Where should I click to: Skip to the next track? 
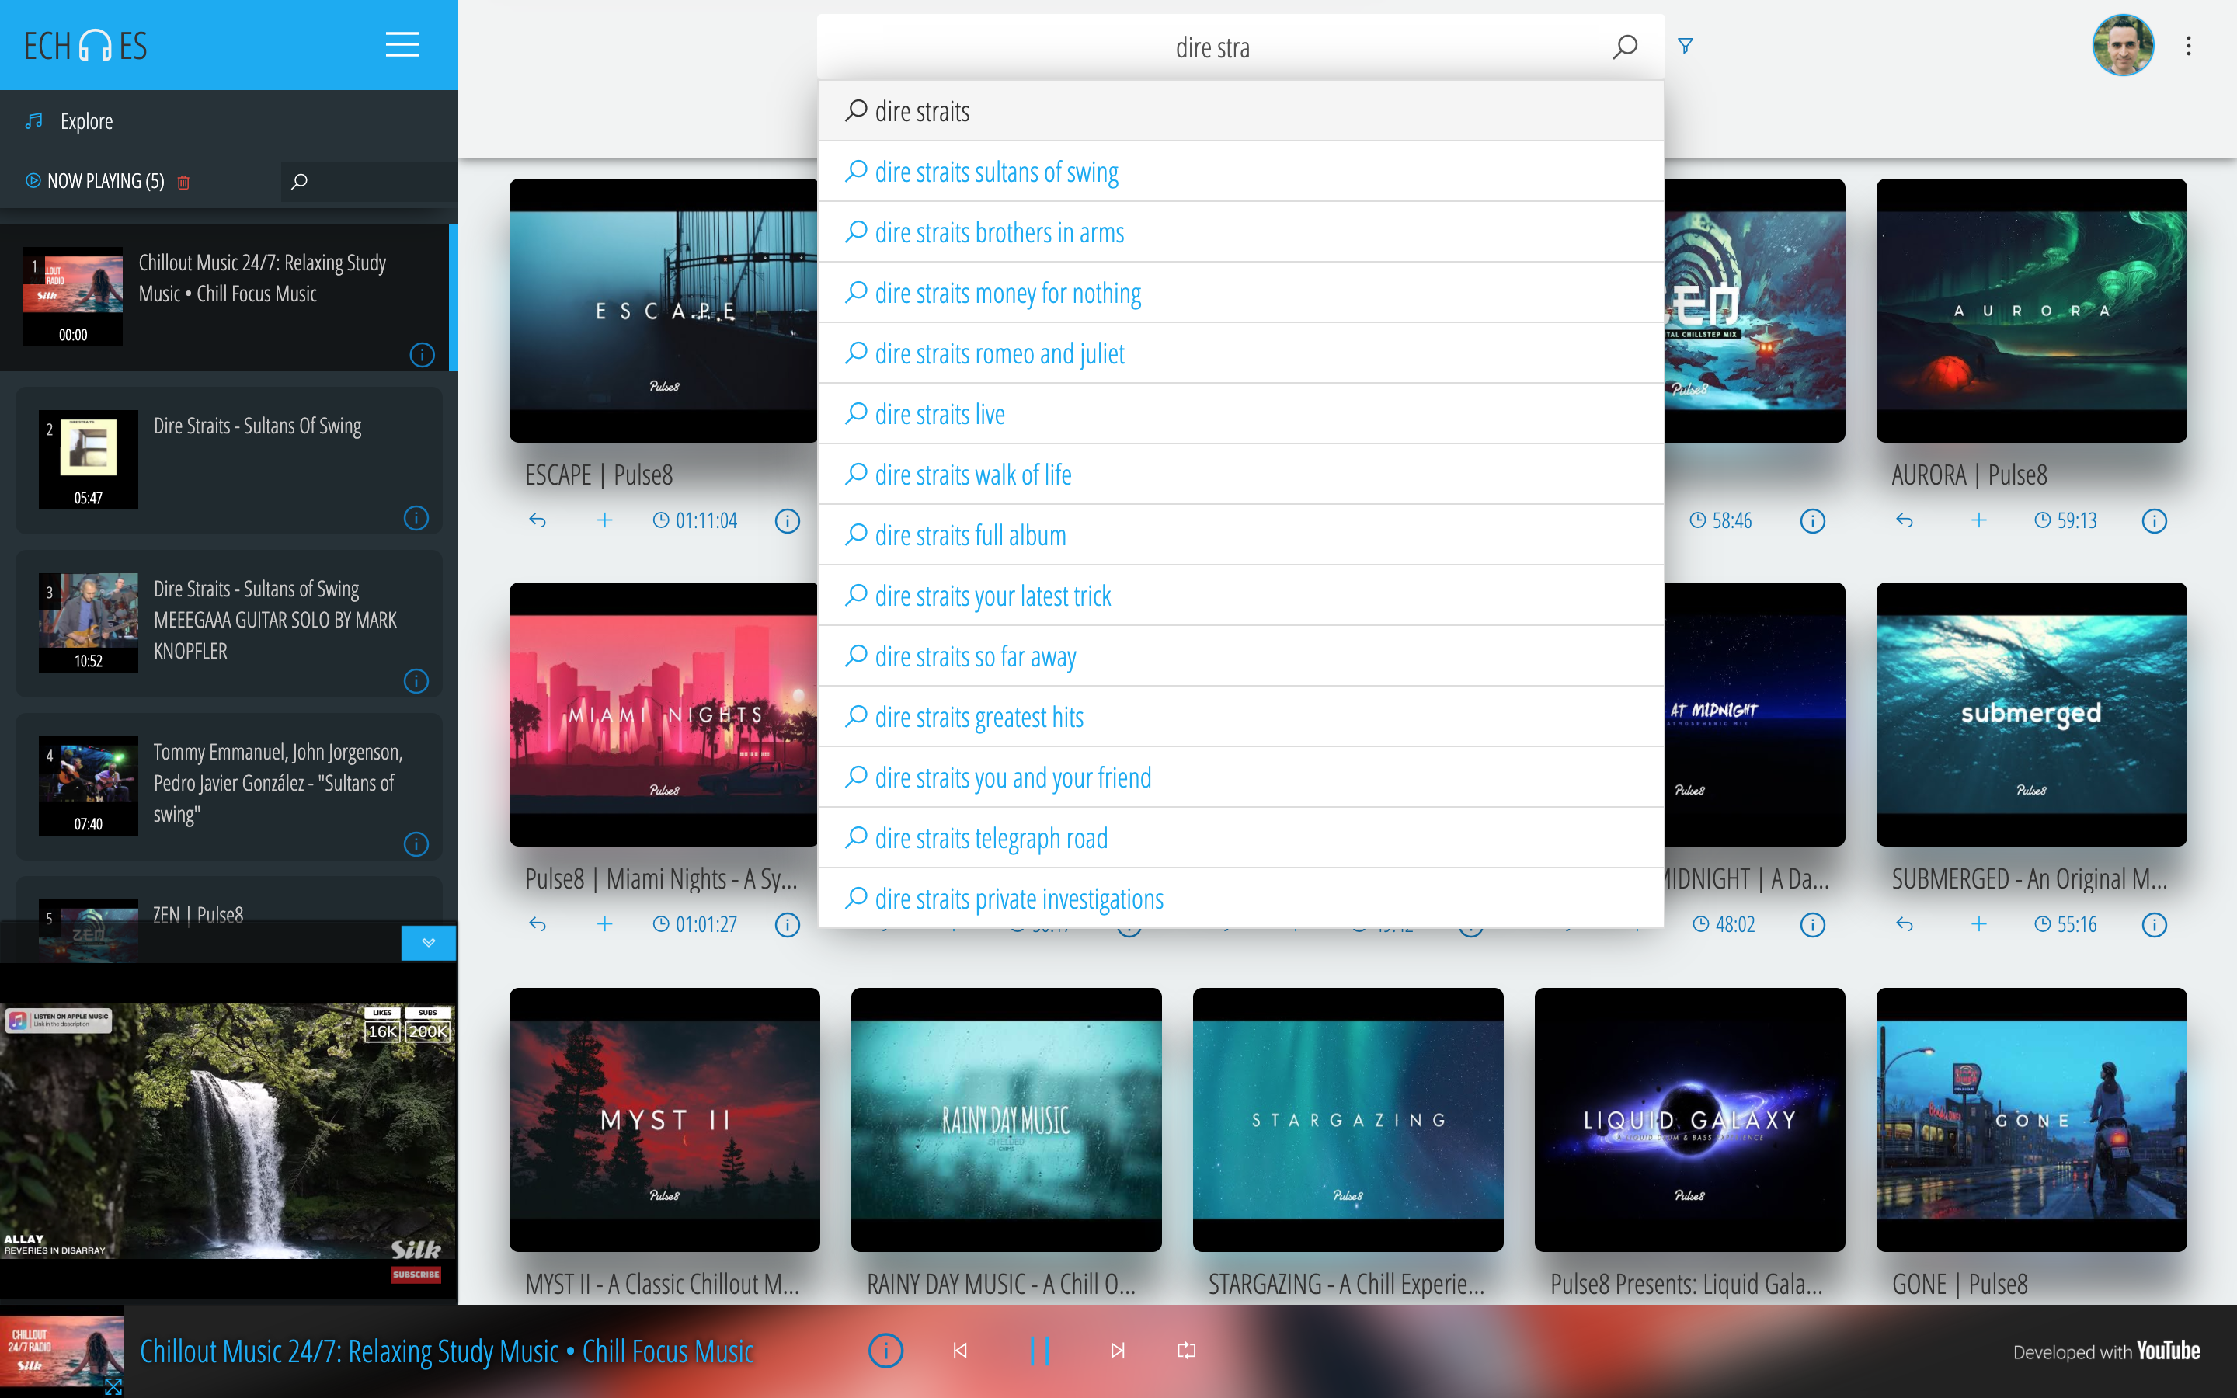click(1118, 1351)
